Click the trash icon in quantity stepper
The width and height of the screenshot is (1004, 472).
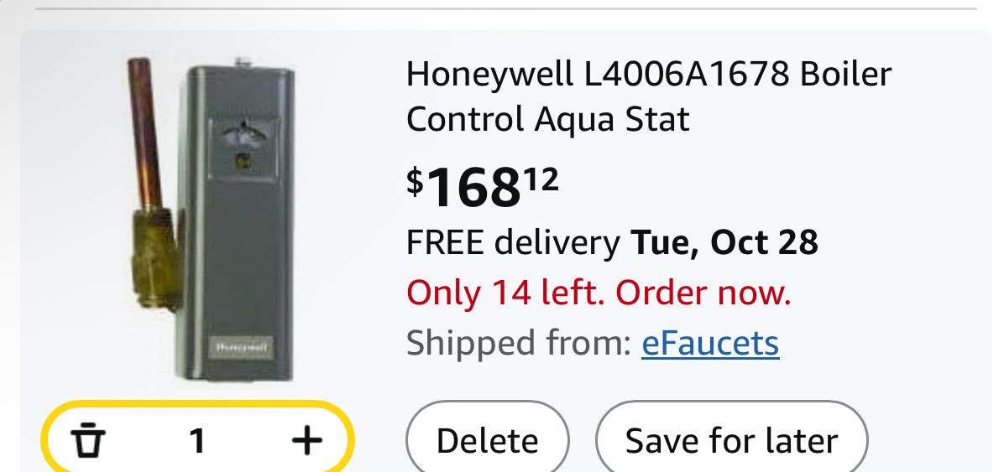click(x=86, y=440)
